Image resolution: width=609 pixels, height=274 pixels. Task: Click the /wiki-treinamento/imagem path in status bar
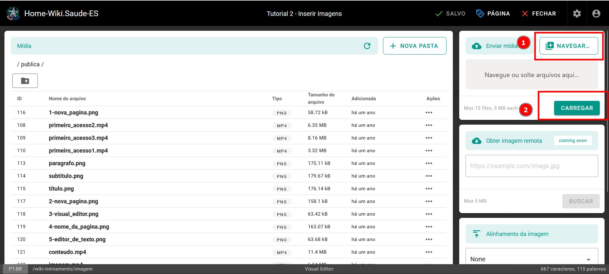coord(63,269)
